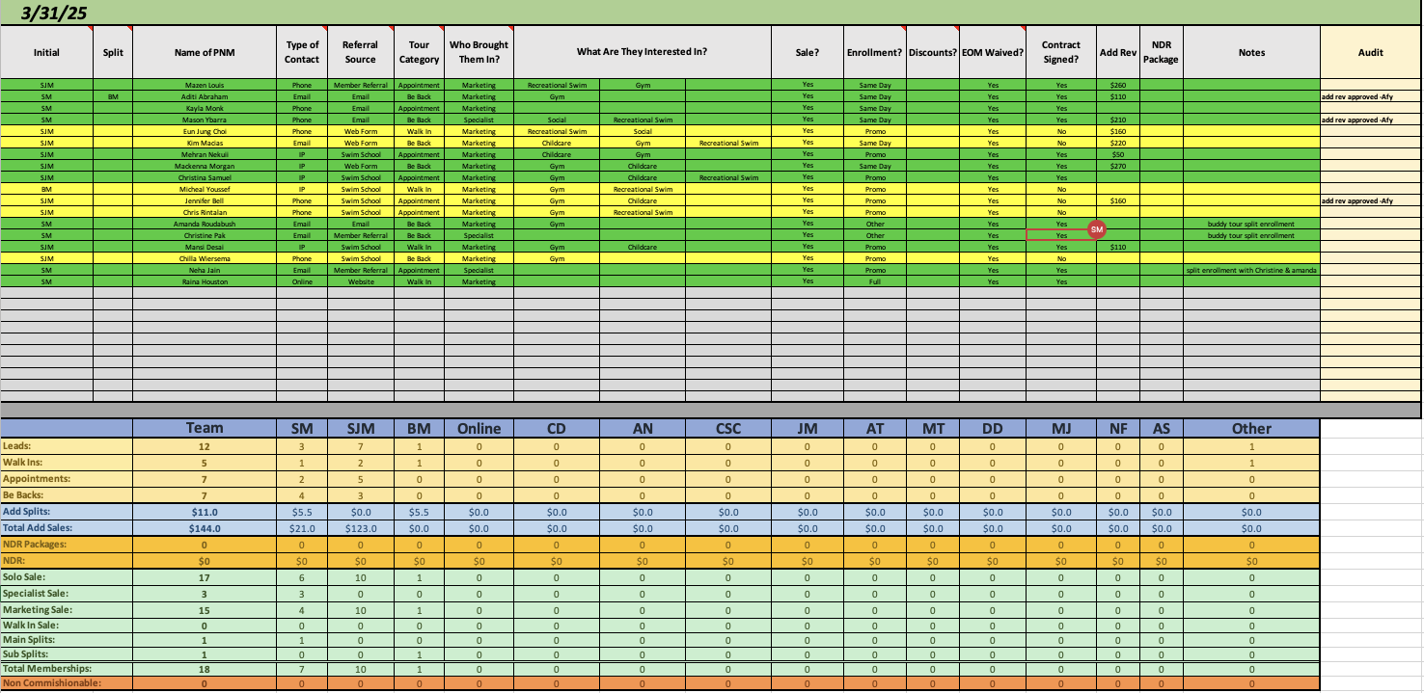Viewport: 1424px width, 693px height.
Task: Select the Referral Source column header
Action: [x=361, y=53]
